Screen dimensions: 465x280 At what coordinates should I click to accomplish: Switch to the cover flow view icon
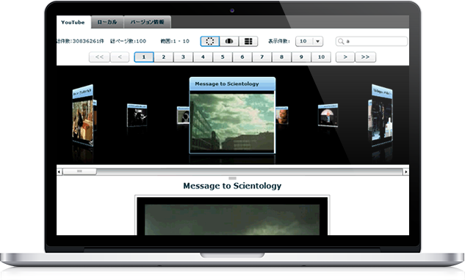coord(229,41)
